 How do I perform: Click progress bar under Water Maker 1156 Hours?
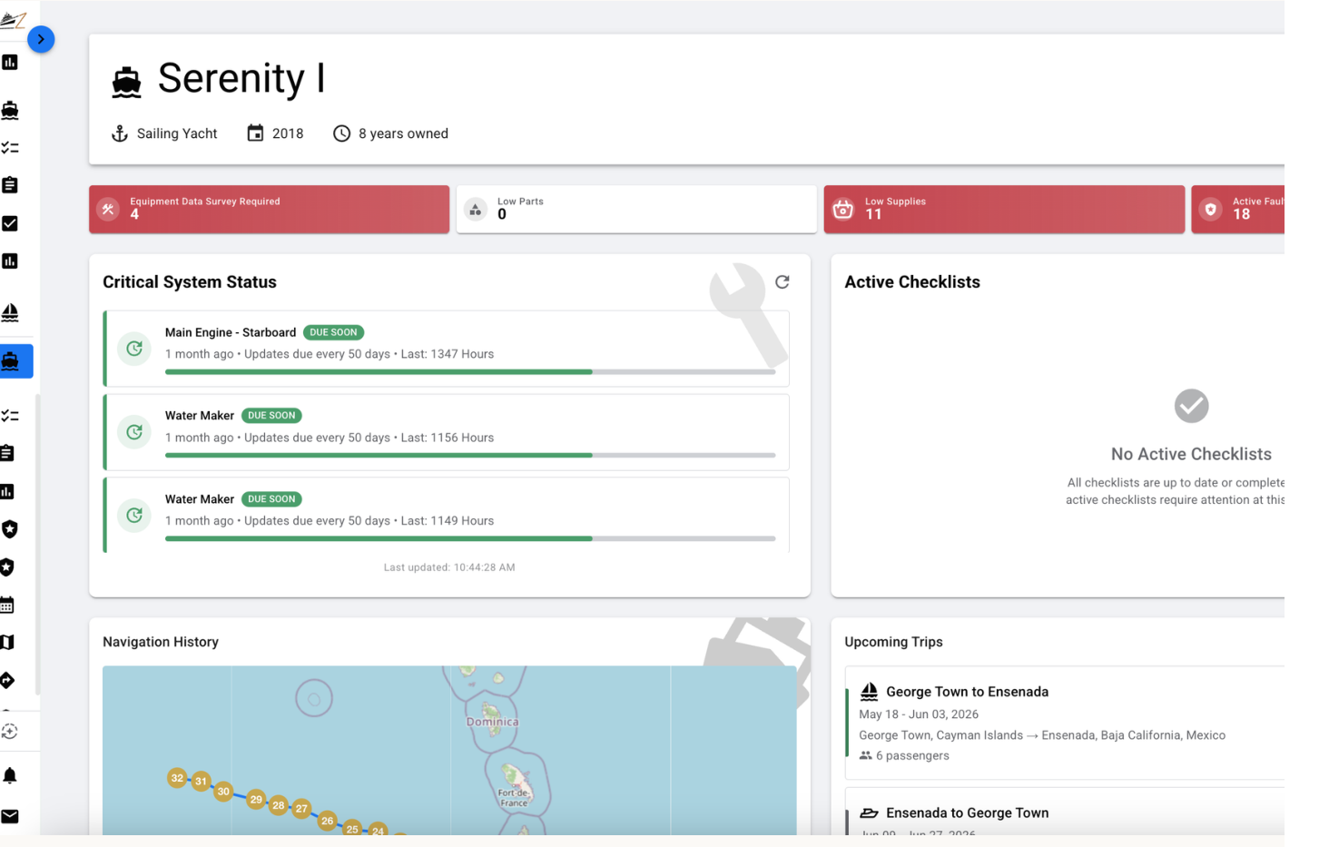pyautogui.click(x=470, y=455)
